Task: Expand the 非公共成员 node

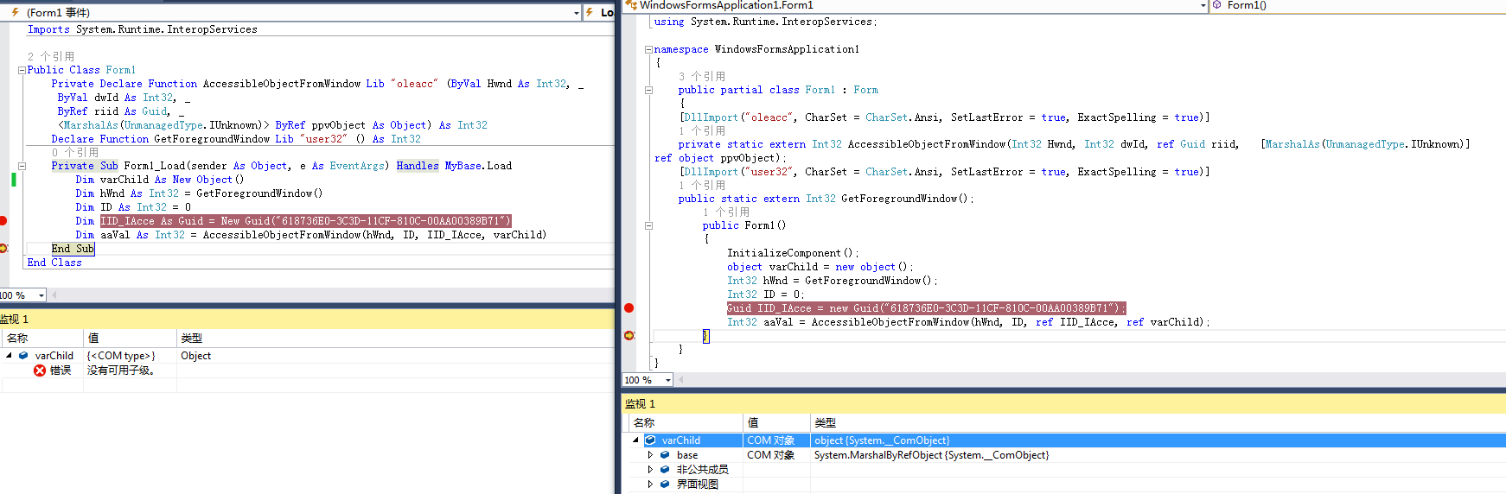Action: (650, 470)
